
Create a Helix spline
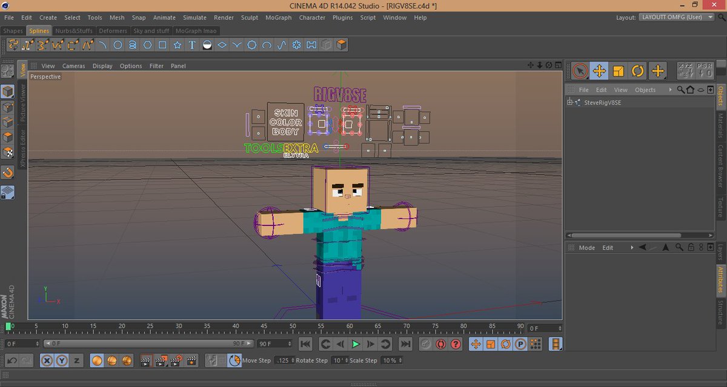[133, 45]
